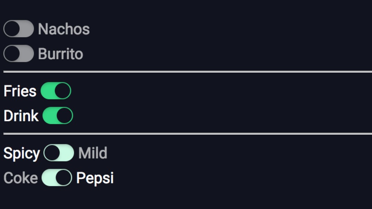
Task: Click the dark knob of the Fries switch
Action: pos(63,91)
